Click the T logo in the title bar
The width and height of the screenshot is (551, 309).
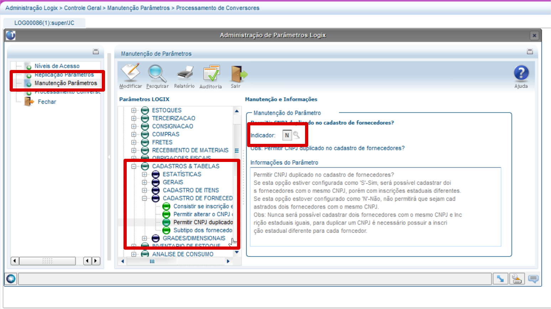click(x=11, y=35)
